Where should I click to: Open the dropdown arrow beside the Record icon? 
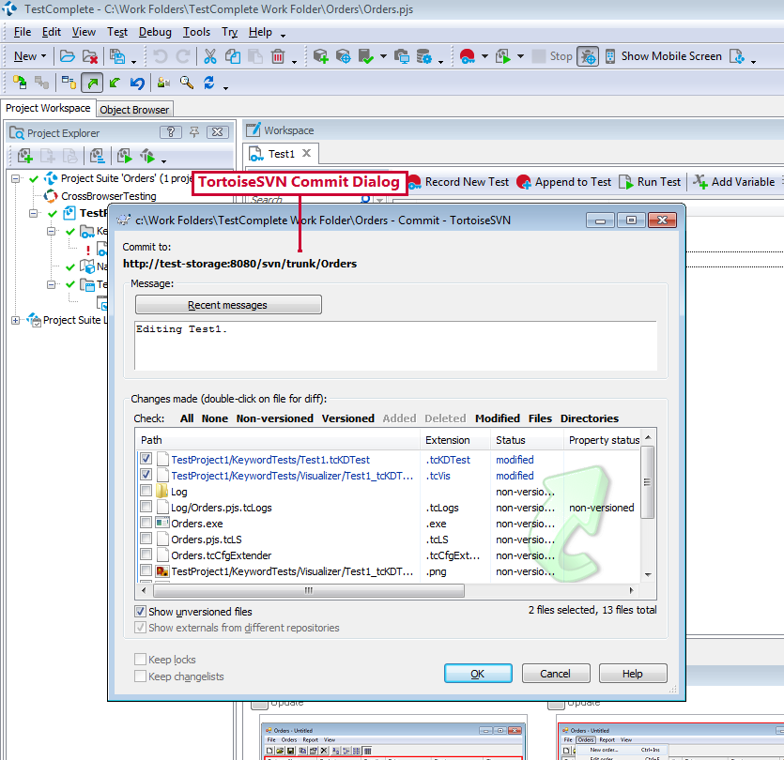484,56
